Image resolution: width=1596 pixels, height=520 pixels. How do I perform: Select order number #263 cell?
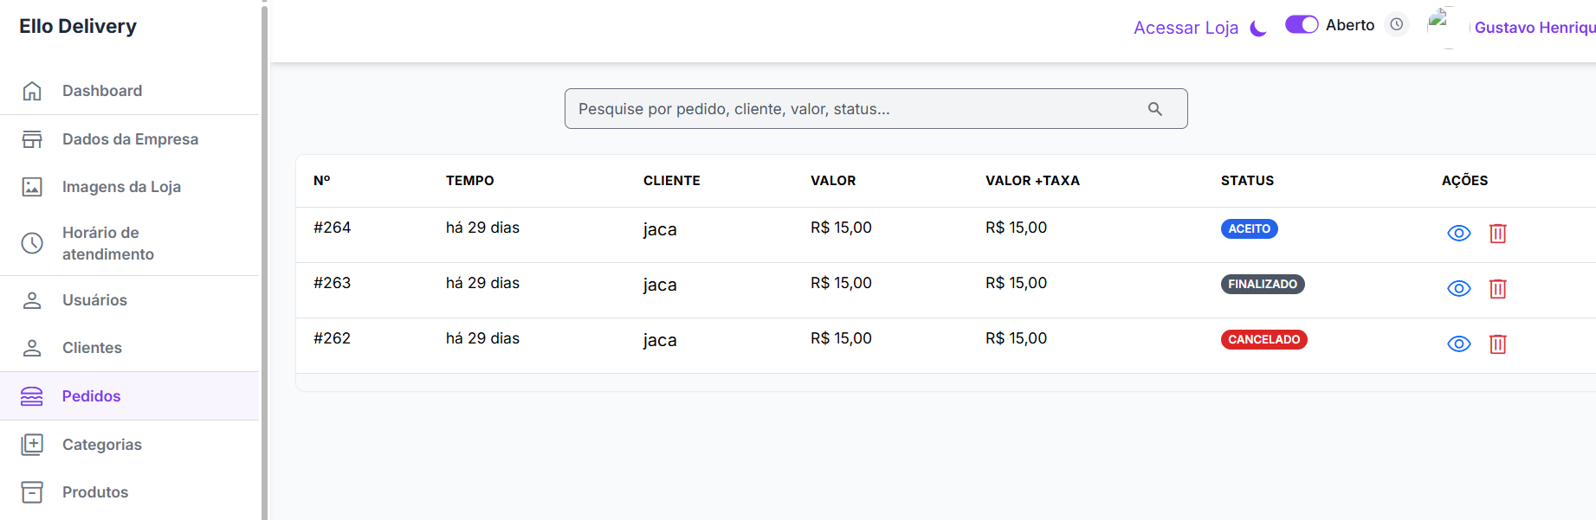[x=333, y=283]
